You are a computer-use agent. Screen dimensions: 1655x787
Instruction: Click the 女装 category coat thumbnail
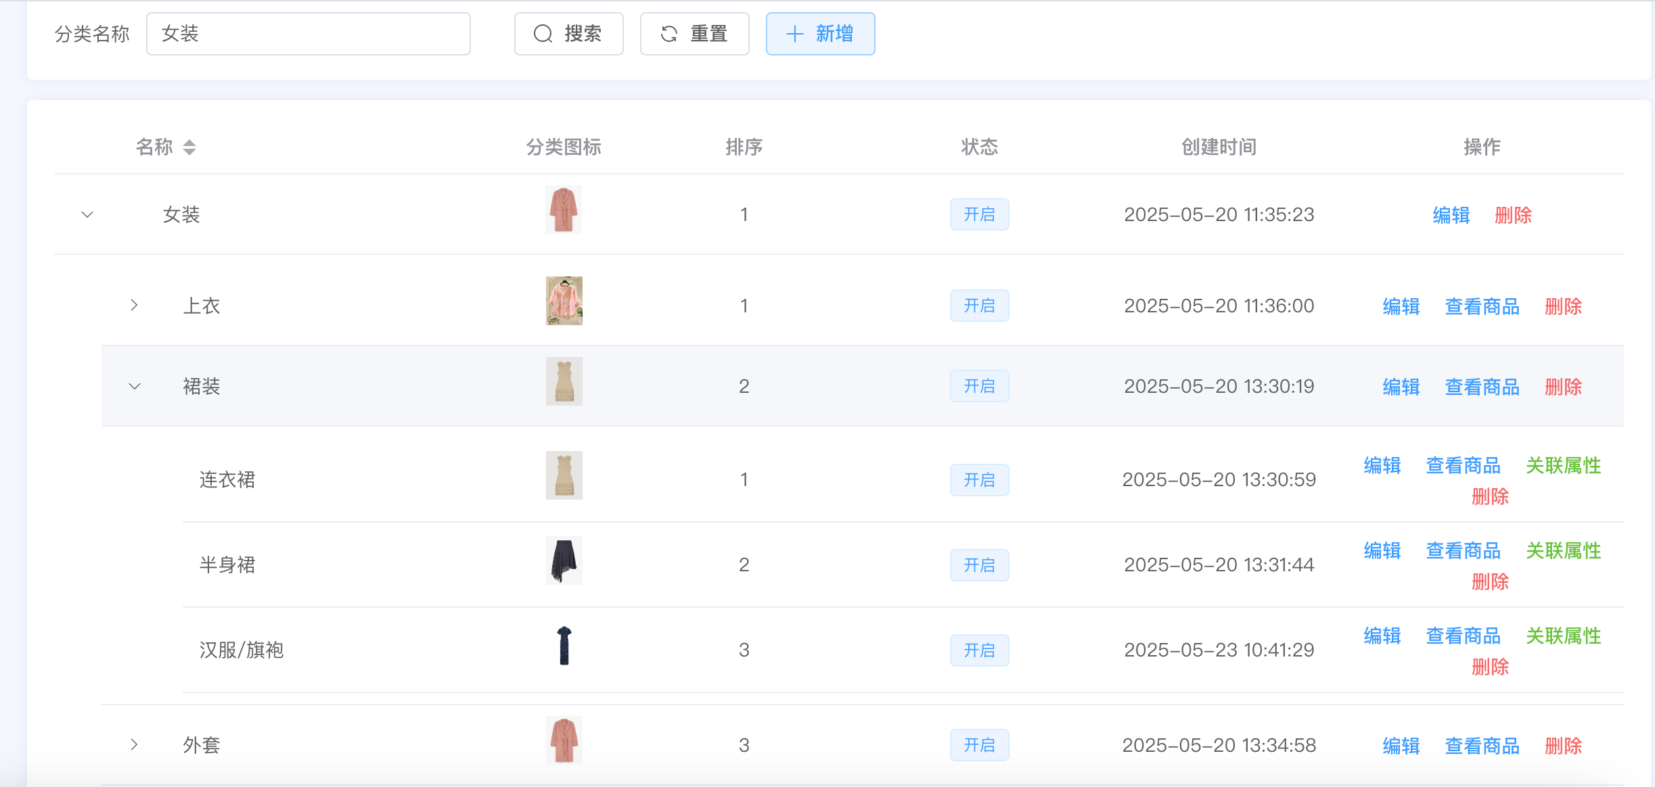pos(564,210)
